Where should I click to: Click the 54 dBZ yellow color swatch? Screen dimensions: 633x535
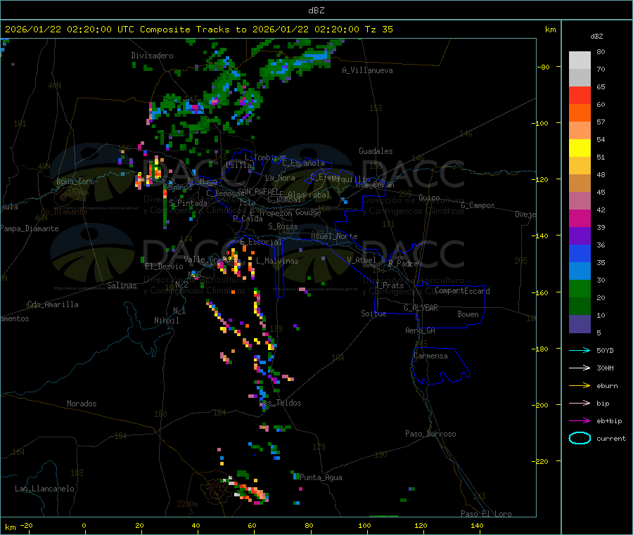(580, 148)
